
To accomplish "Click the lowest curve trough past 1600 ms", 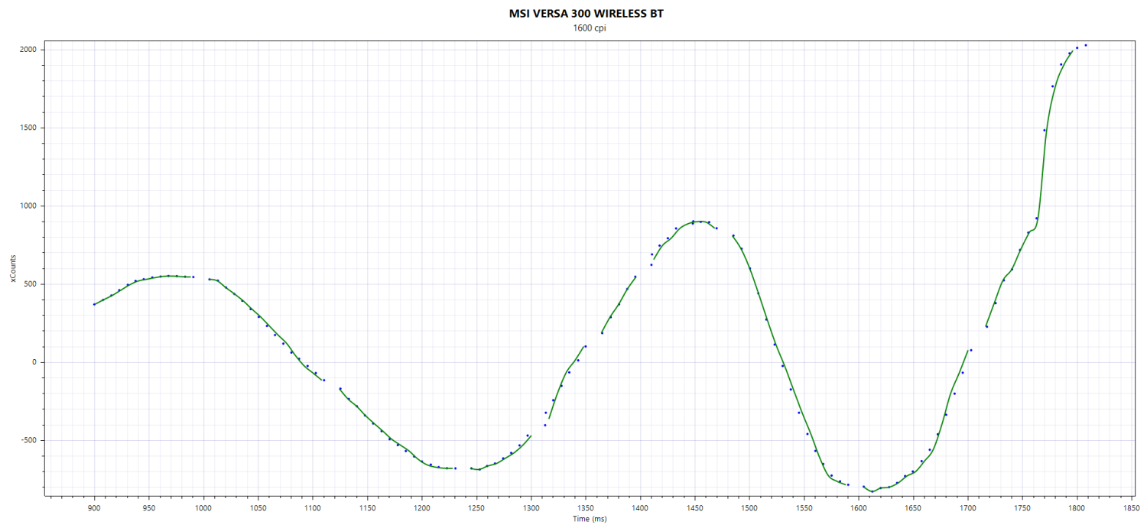I will 872,491.
